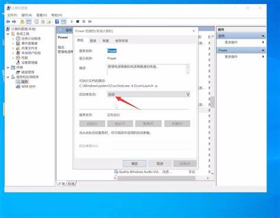This screenshot has width=280, height=218.
Task: Collapse the 存储 tree node
Action: click(x=8, y=67)
